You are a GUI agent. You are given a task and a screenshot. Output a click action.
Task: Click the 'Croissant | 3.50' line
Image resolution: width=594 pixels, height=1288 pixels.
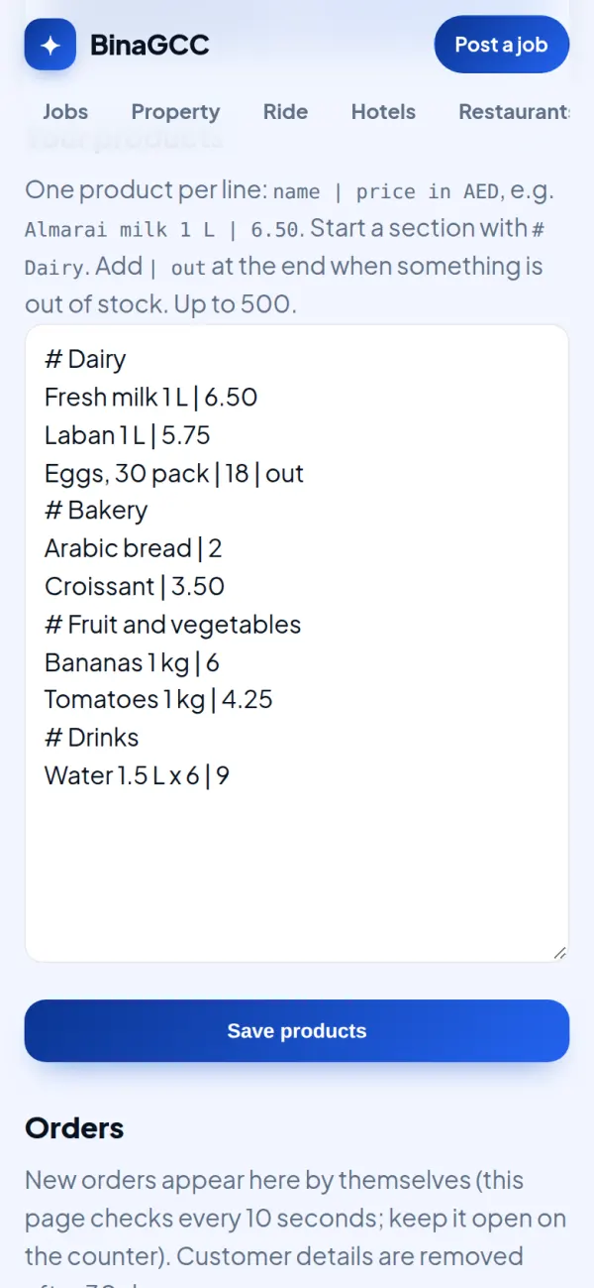pyautogui.click(x=135, y=586)
